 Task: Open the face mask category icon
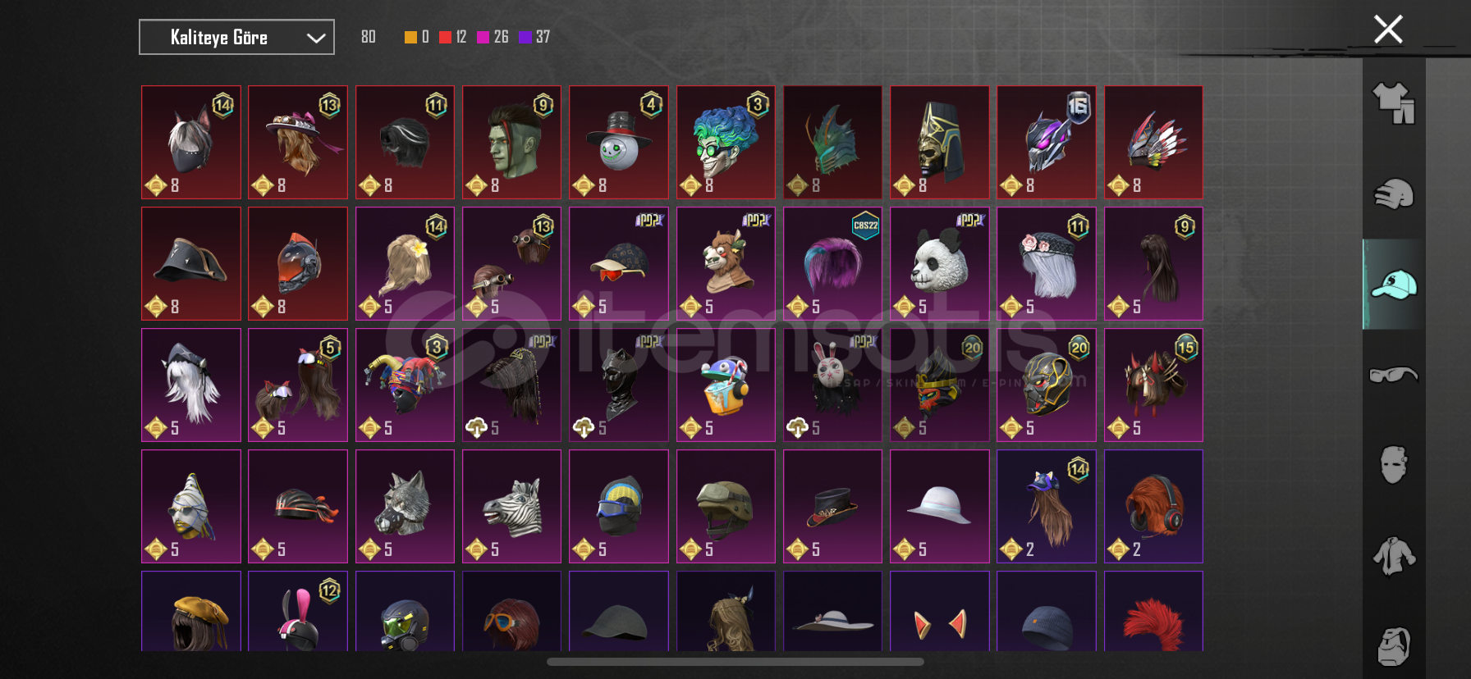point(1393,464)
